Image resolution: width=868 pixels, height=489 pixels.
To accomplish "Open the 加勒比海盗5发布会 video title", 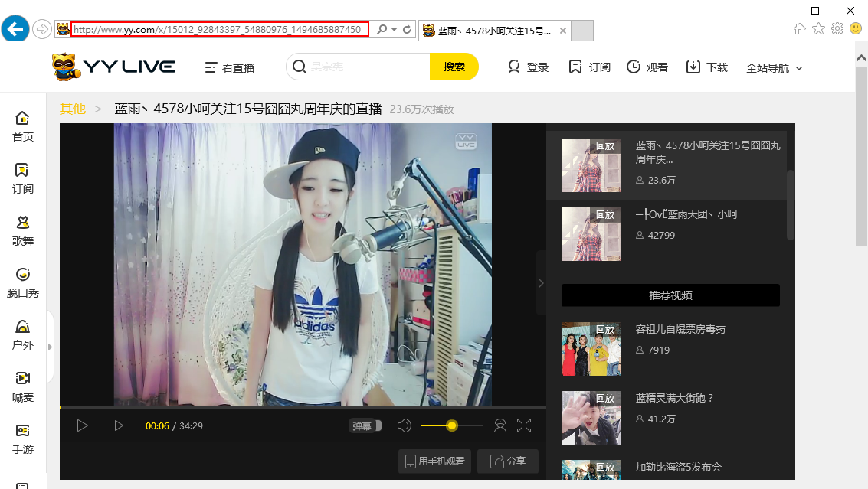I will [679, 467].
